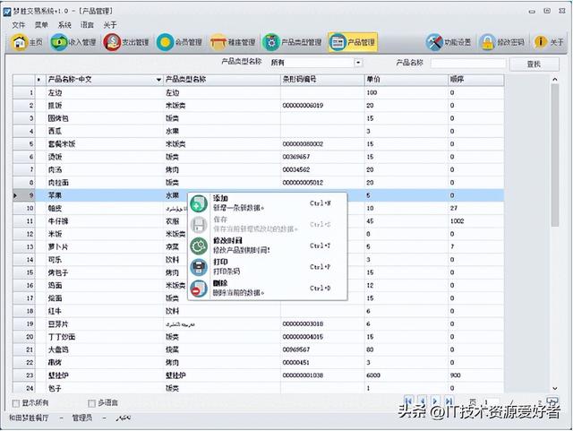Go to next page navigation icon
The height and width of the screenshot is (431, 573).
[x=435, y=401]
